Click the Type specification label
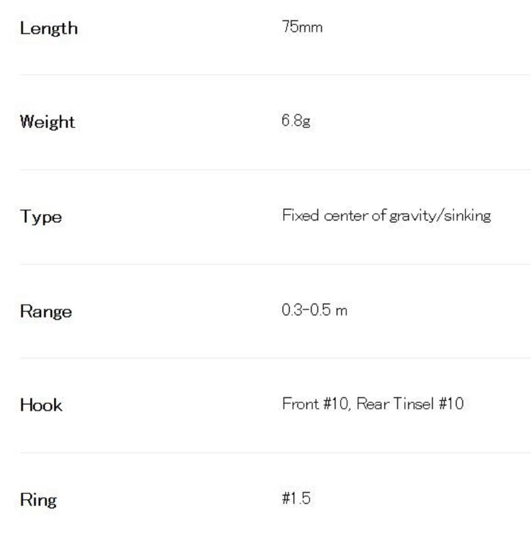This screenshot has width=531, height=537. (x=41, y=216)
